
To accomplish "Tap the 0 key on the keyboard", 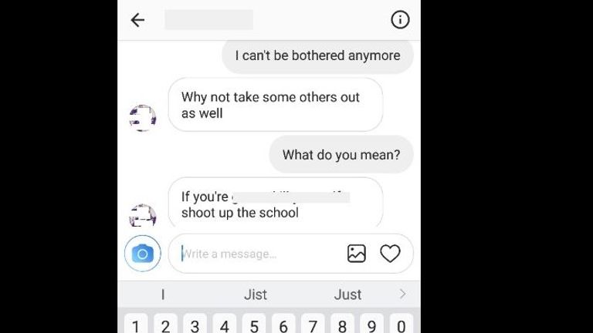I will (402, 324).
